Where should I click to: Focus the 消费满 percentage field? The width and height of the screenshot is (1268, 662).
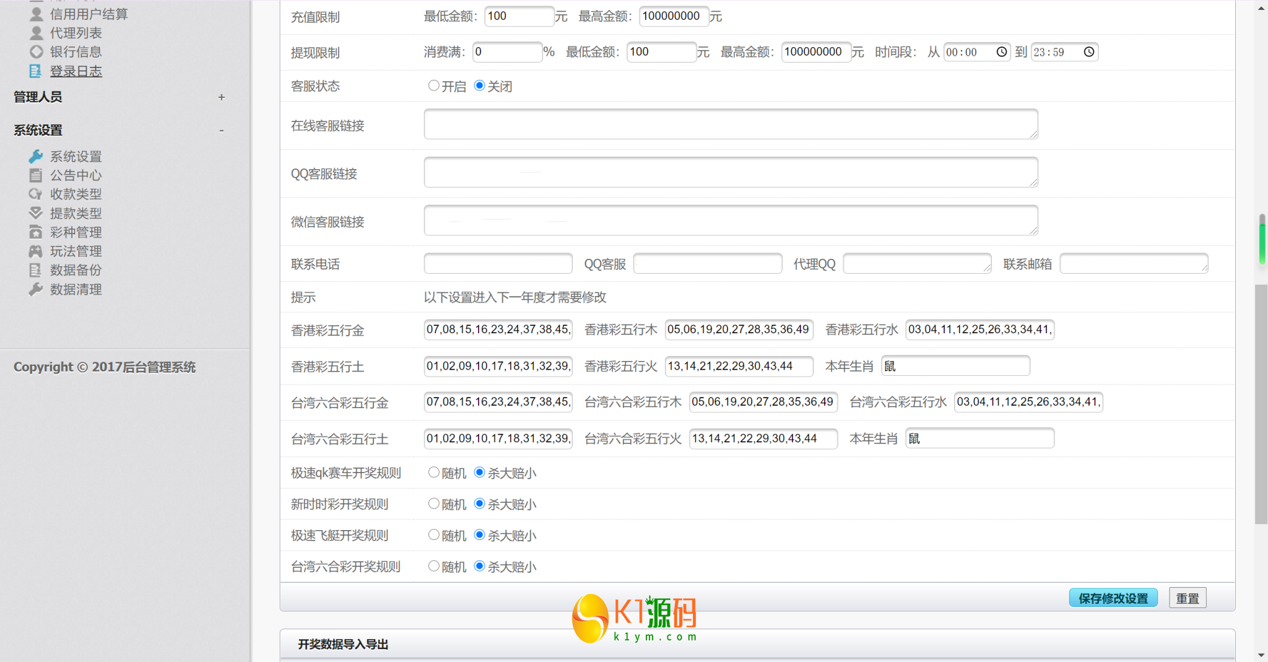click(507, 52)
